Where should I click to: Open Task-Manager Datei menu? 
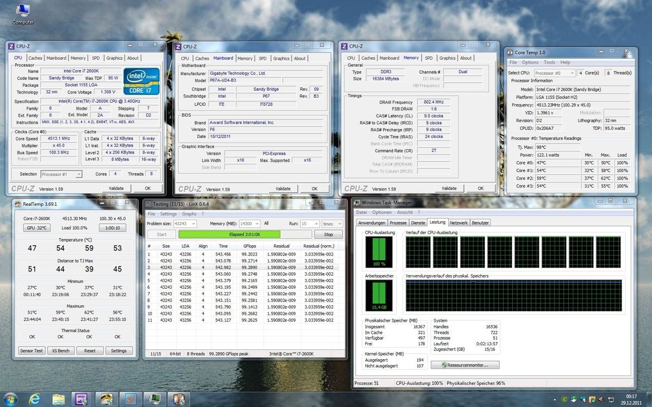pos(361,212)
